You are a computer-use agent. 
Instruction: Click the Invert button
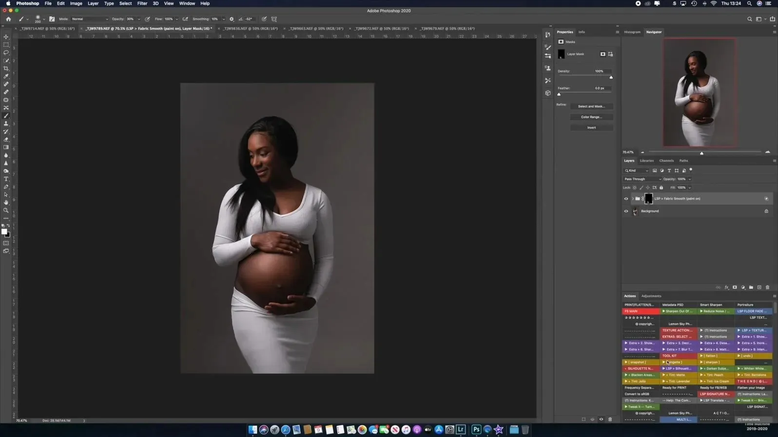(x=591, y=127)
